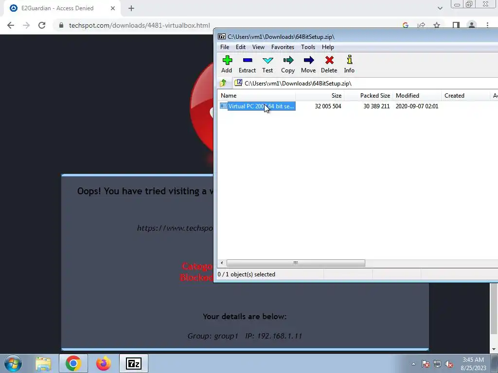Bookmark this page with the star icon
Viewport: 498px width, 373px height.
tap(437, 25)
